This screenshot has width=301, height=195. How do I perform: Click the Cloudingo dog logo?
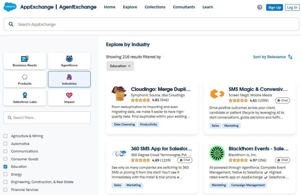click(119, 94)
